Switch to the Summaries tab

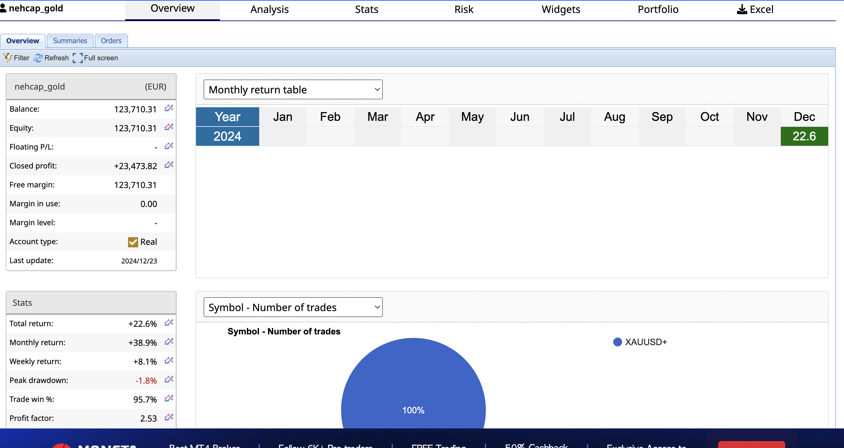tap(70, 41)
